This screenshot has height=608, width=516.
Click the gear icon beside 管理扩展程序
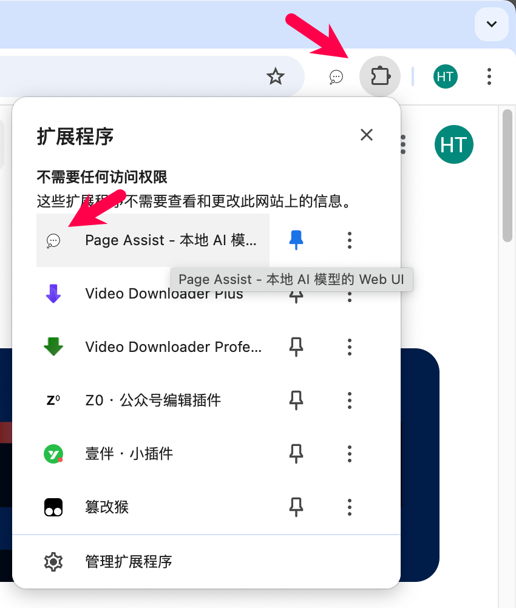click(53, 561)
